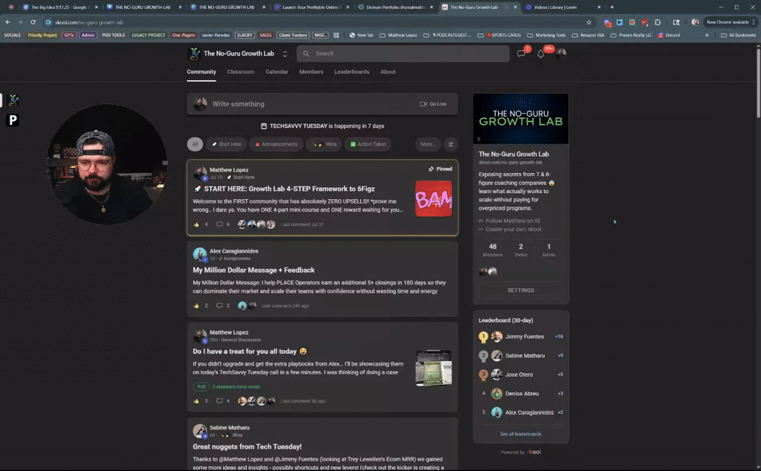Open the 1 Admin count
Viewport: 761px width, 471px height.
tap(549, 250)
